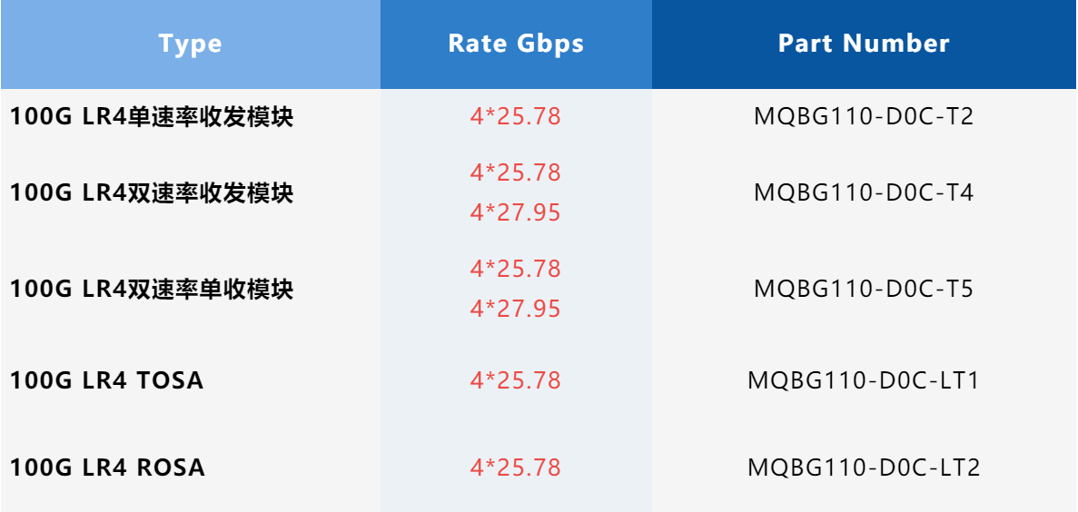Click the 4*27.95 rate for 双速率单收模块
The width and height of the screenshot is (1078, 512).
click(516, 309)
